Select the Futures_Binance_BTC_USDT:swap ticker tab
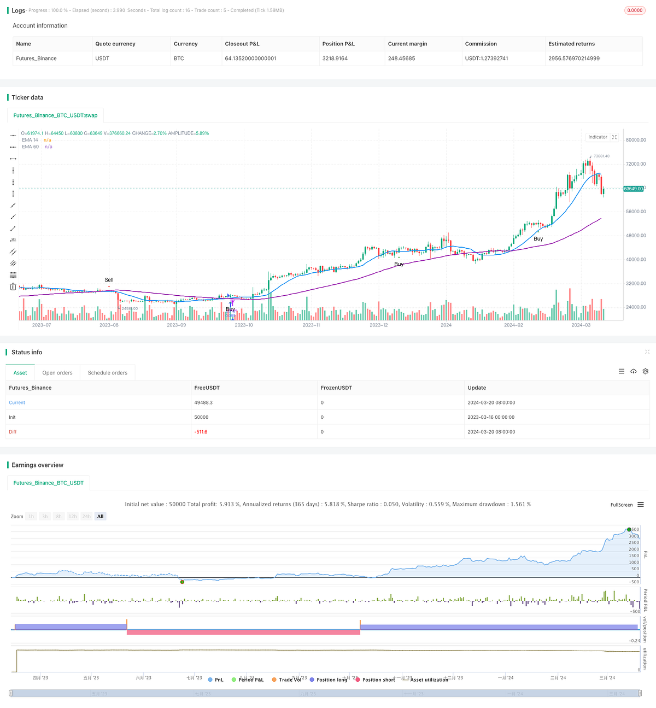Viewport: 656px width, 708px height. [55, 115]
